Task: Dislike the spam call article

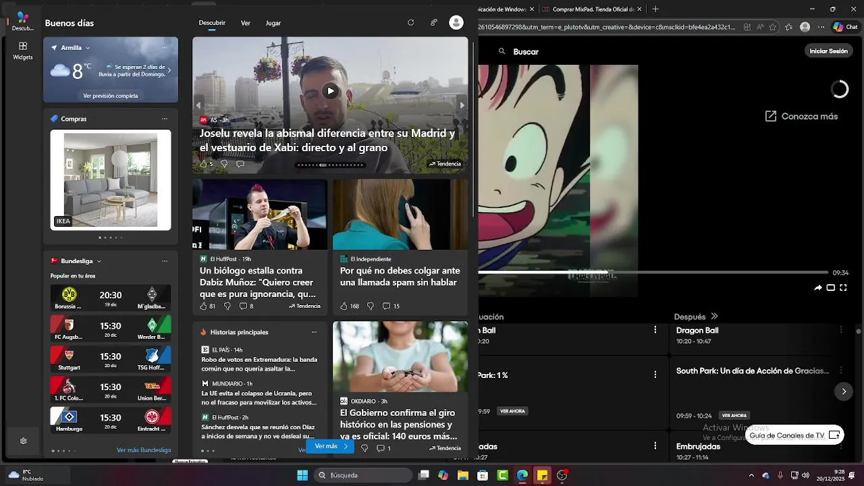Action: coord(371,306)
